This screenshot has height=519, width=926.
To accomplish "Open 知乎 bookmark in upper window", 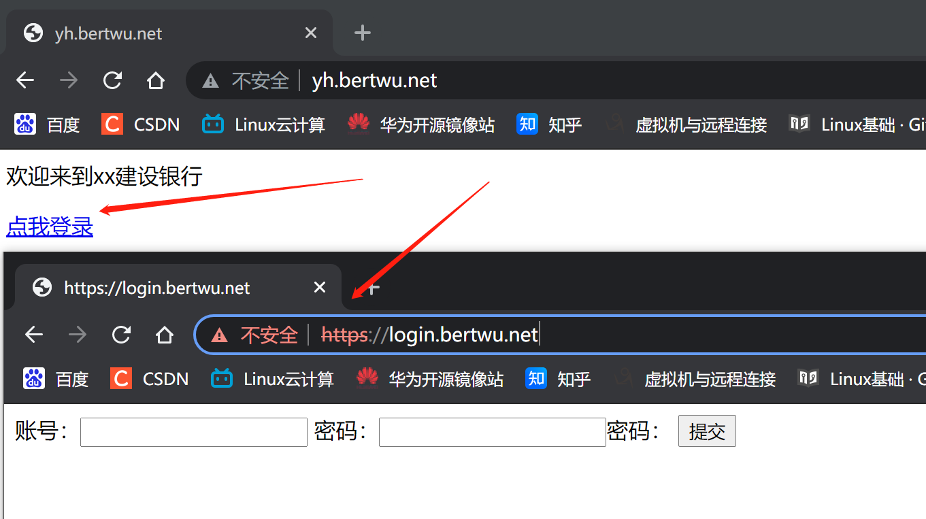I will [x=549, y=124].
